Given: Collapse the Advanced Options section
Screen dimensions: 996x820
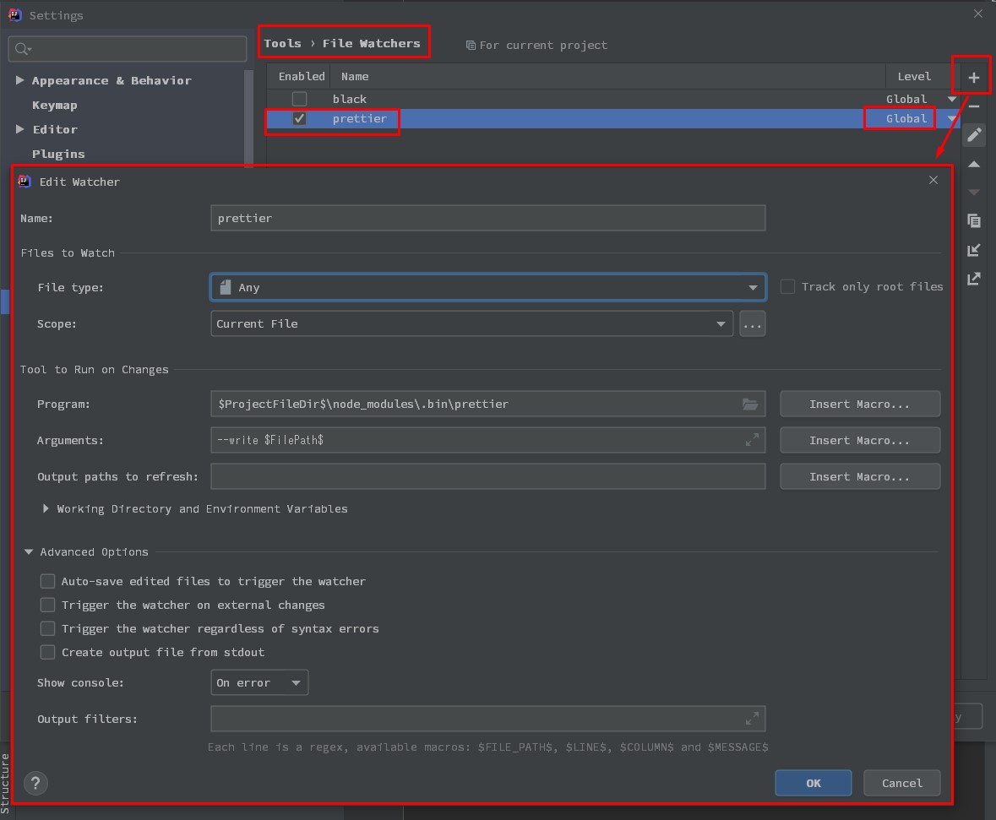Looking at the screenshot, I should pos(29,551).
